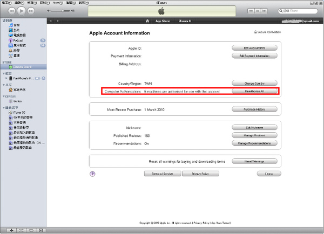Viewport: 324px width, 234px height.
Task: Click the Store search field
Action: (x=298, y=11)
